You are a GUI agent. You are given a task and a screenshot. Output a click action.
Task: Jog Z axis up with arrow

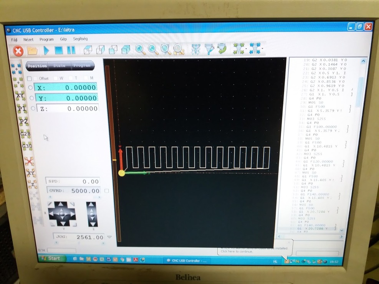point(91,206)
